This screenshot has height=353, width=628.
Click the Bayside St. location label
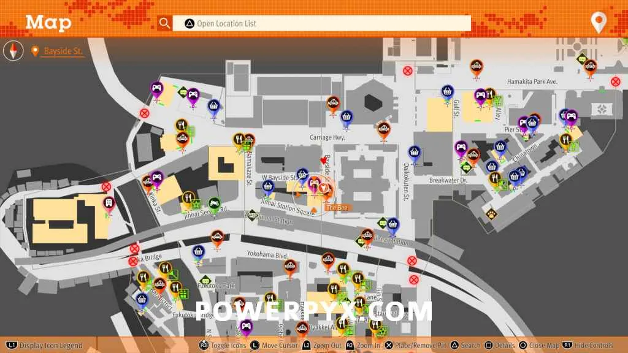[x=63, y=51]
